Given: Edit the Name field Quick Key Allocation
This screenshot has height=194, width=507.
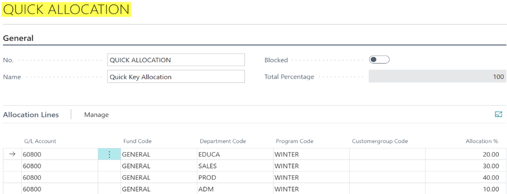Looking at the screenshot, I should point(176,77).
